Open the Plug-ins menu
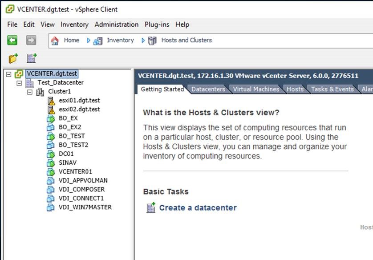The image size is (373, 260). 157,24
